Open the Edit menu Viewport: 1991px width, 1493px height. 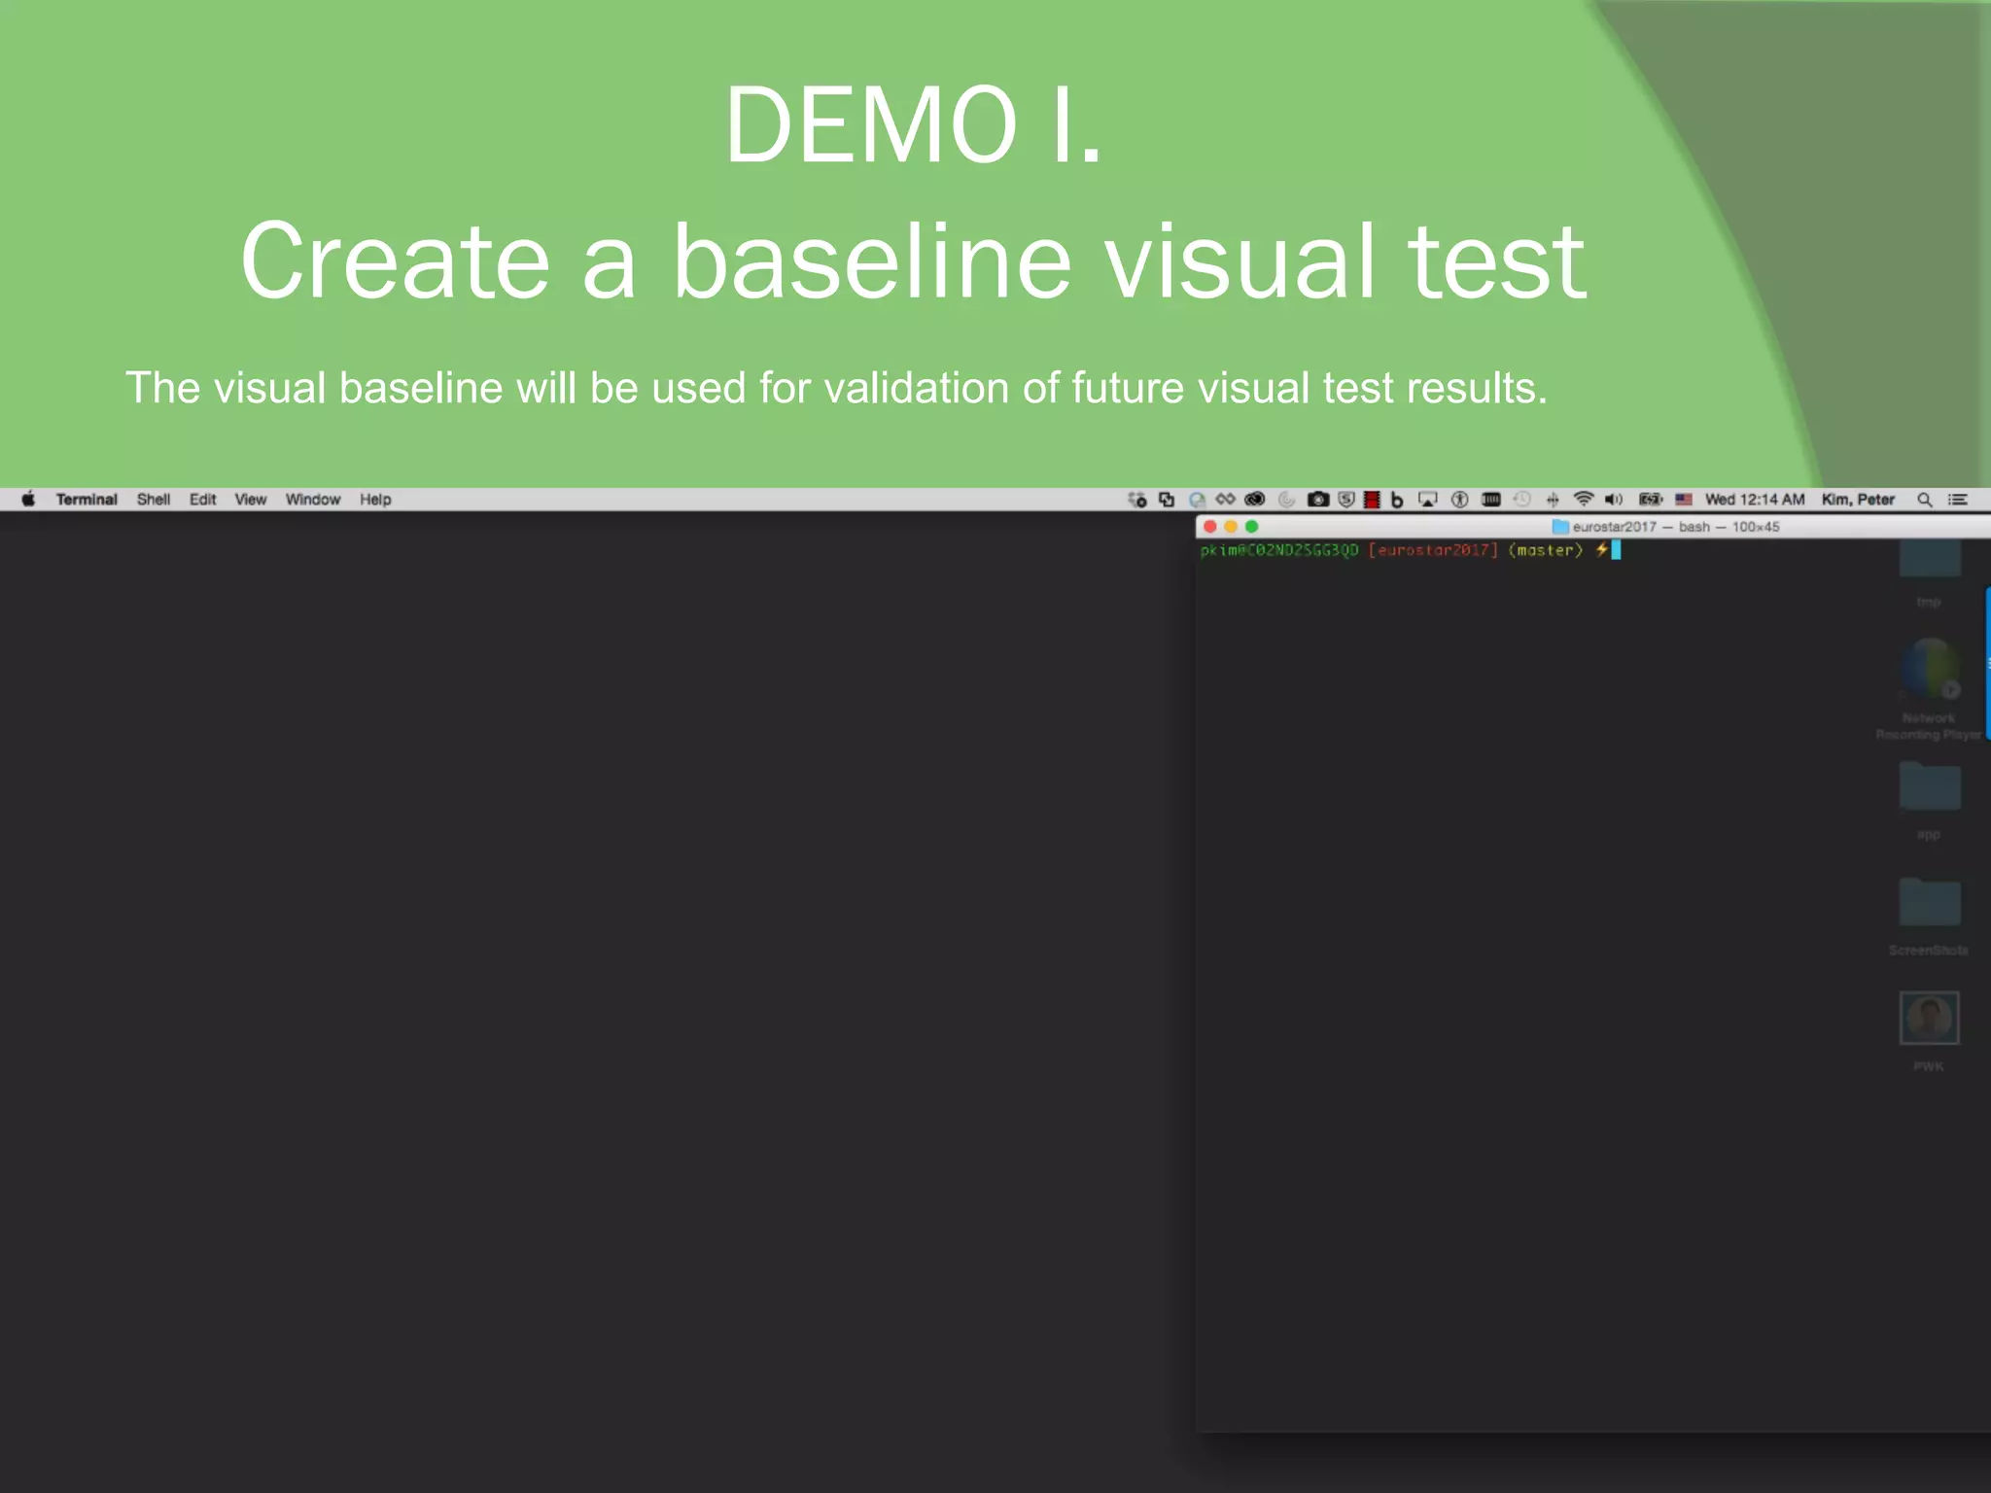point(203,499)
